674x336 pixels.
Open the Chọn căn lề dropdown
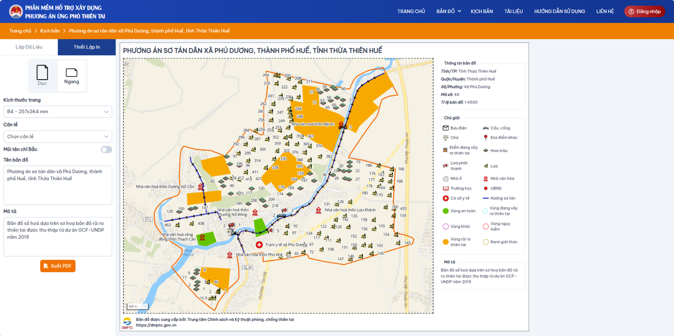(x=57, y=136)
